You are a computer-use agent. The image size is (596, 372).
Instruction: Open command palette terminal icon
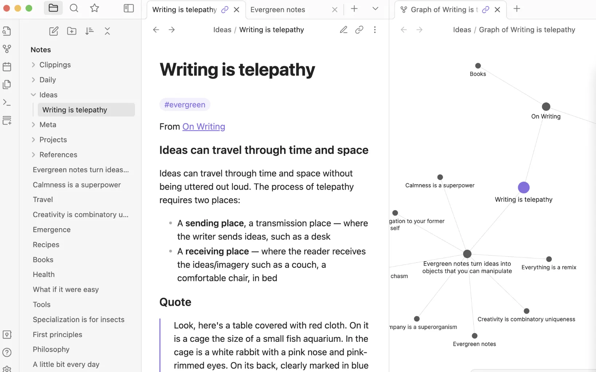click(x=7, y=102)
